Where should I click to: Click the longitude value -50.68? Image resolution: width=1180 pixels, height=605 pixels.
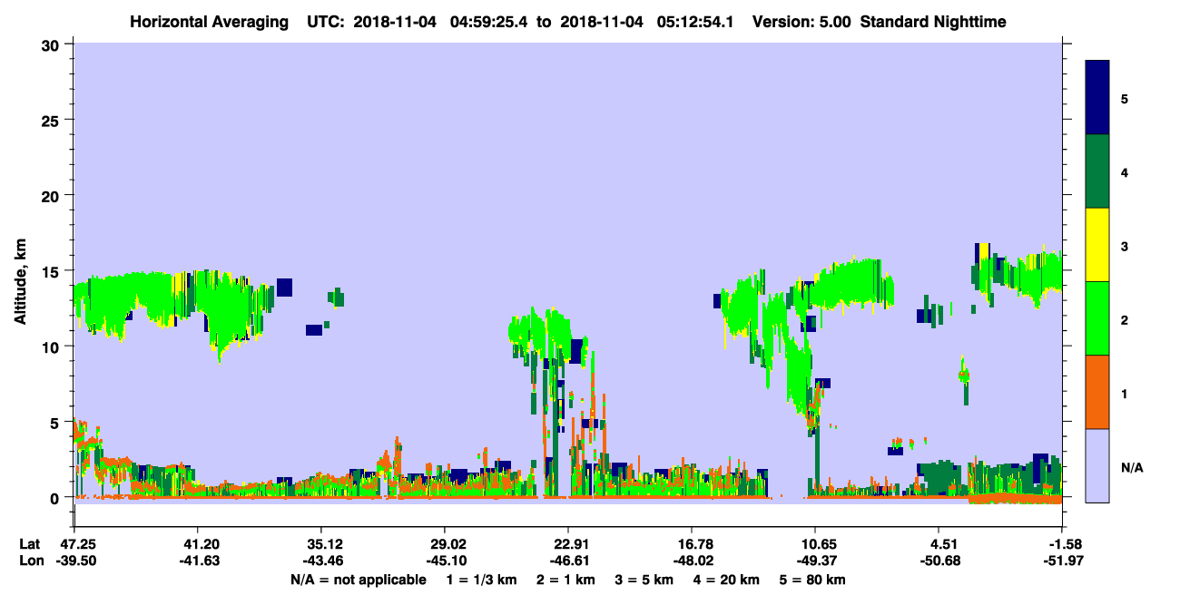click(x=940, y=561)
